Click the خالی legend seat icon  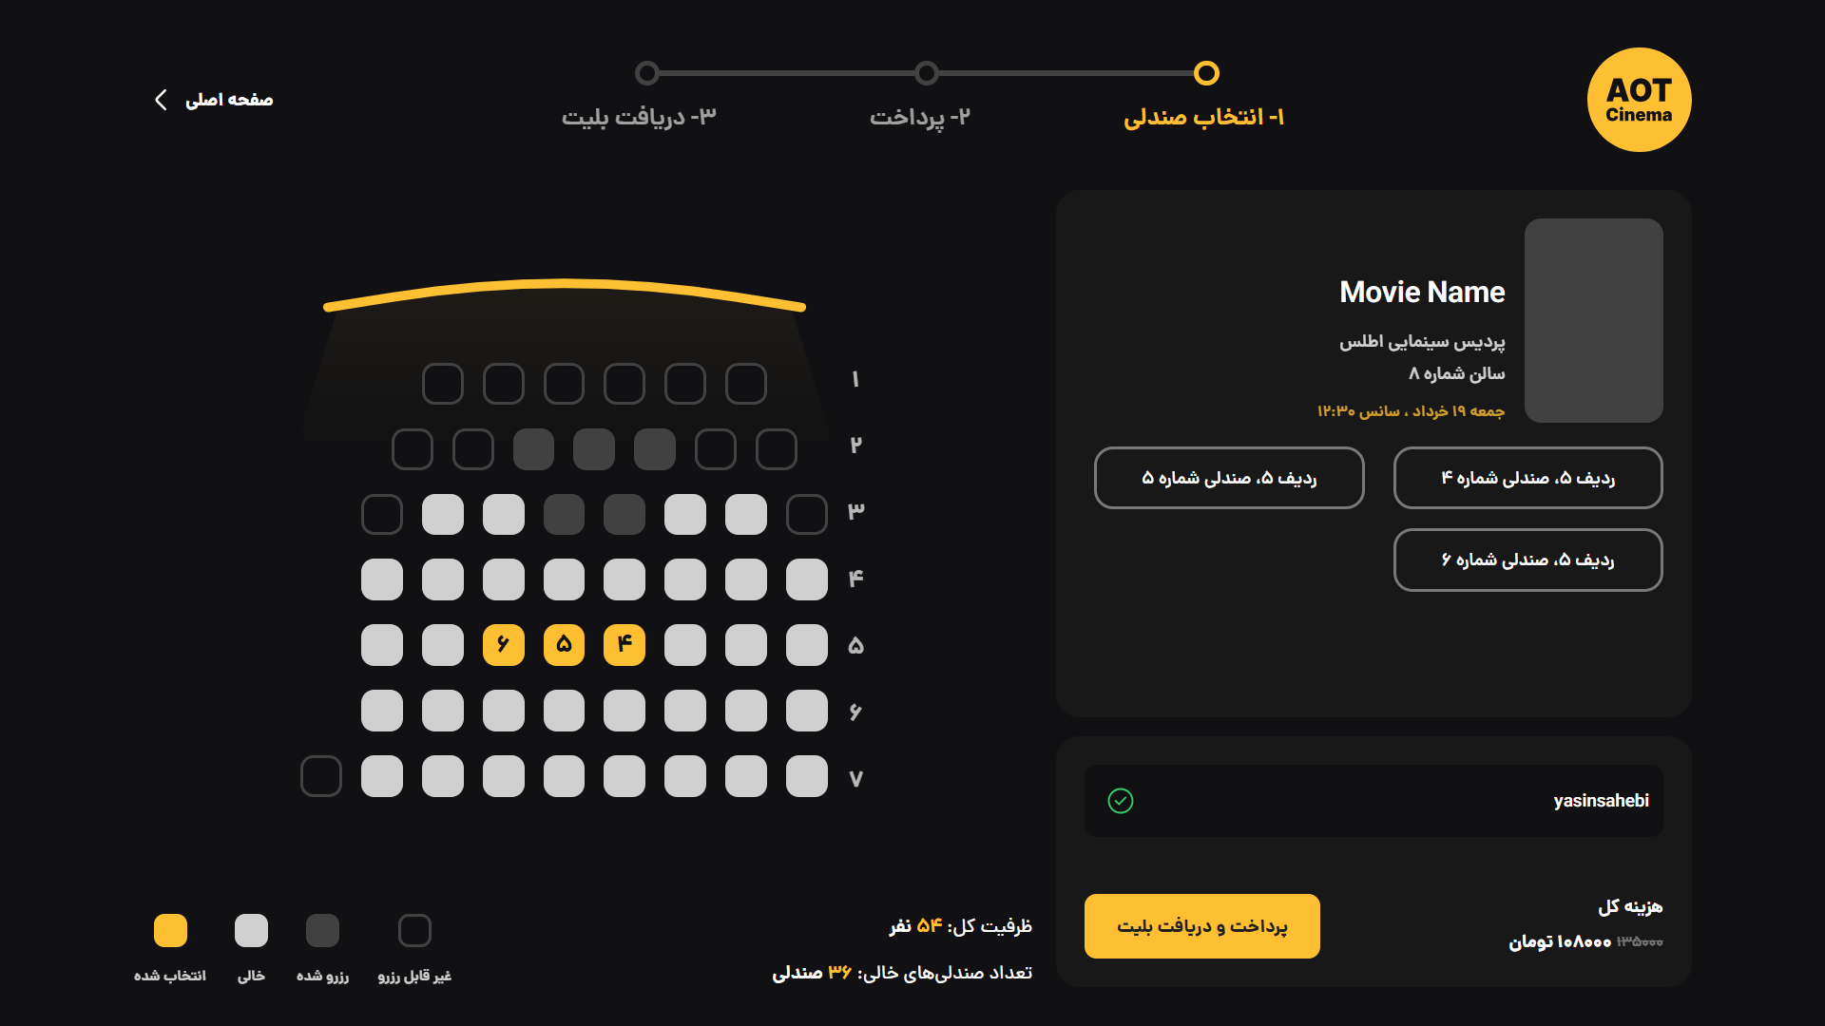(251, 930)
